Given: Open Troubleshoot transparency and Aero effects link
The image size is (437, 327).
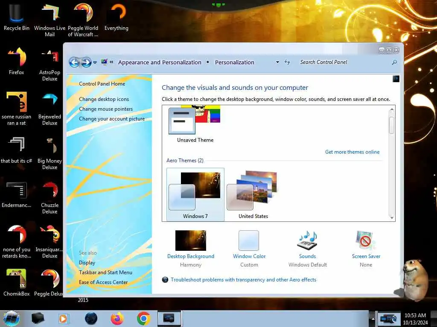Looking at the screenshot, I should [243, 280].
